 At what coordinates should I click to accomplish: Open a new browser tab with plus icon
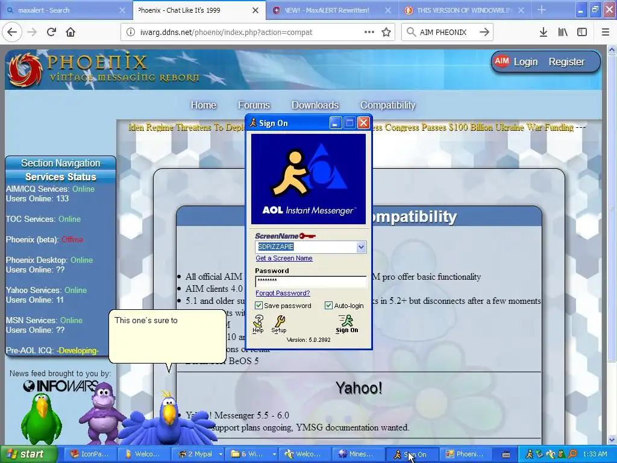tap(542, 10)
